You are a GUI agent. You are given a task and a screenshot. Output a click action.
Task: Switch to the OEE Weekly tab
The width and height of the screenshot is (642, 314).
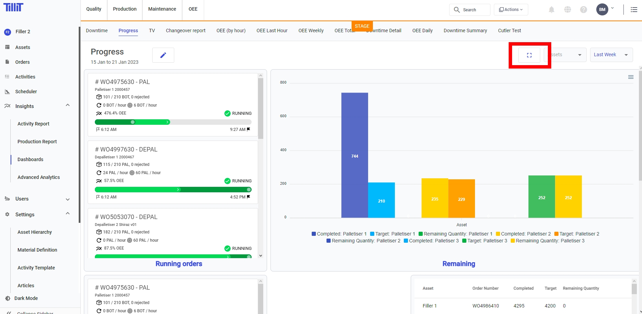click(x=311, y=31)
